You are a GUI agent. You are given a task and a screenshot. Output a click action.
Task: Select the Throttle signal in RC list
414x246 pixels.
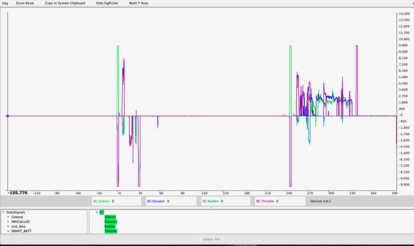pos(111,231)
